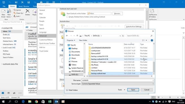The image size is (185, 104).
Task: Change the view layout icon in Browse dialog
Action: tap(143, 40)
